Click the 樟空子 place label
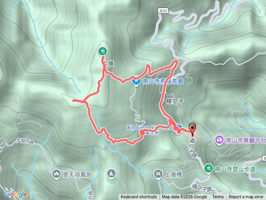Image resolution: width=266 pixels, height=200 pixels. pyautogui.click(x=175, y=101)
